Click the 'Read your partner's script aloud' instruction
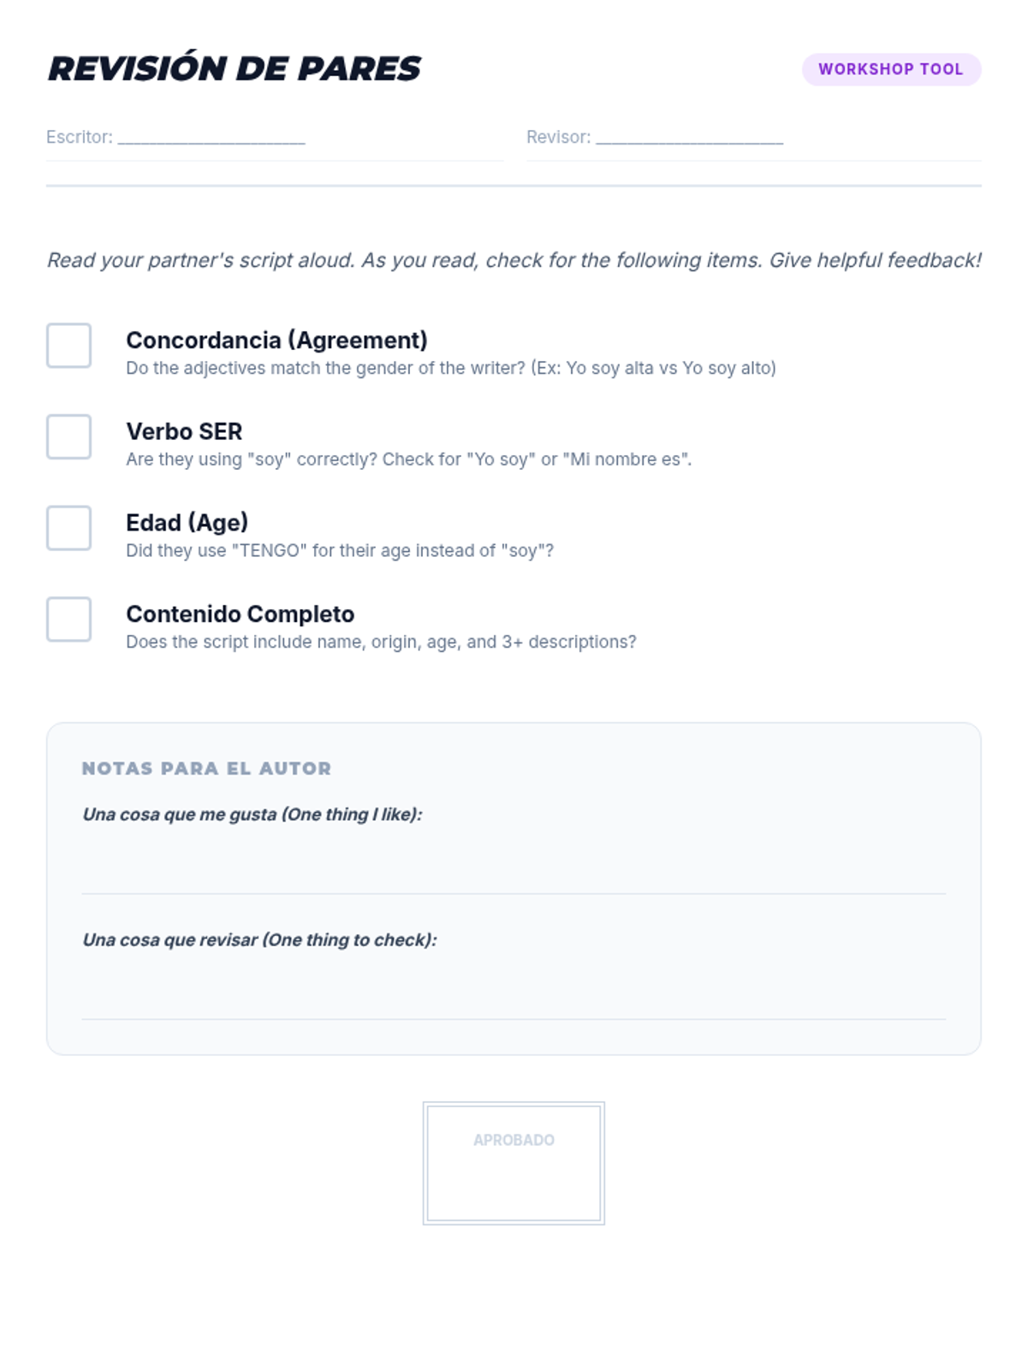Screen dimensions: 1027x1369 tap(513, 260)
